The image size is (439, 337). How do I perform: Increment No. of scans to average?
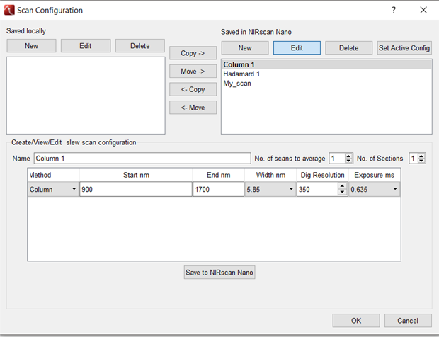(349, 155)
